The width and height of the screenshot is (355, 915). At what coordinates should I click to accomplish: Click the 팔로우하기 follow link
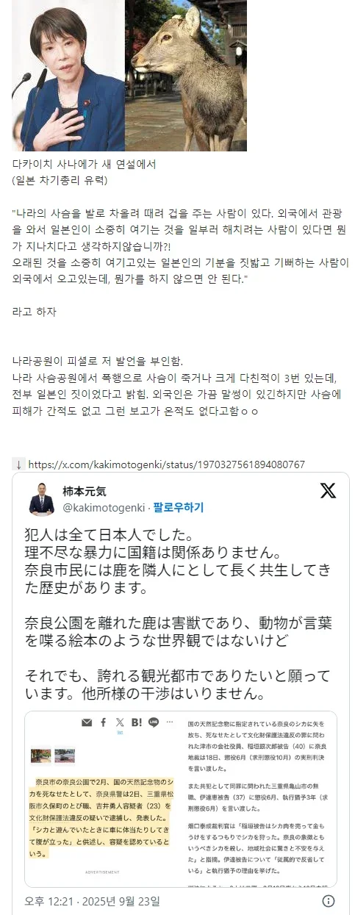pos(178,508)
